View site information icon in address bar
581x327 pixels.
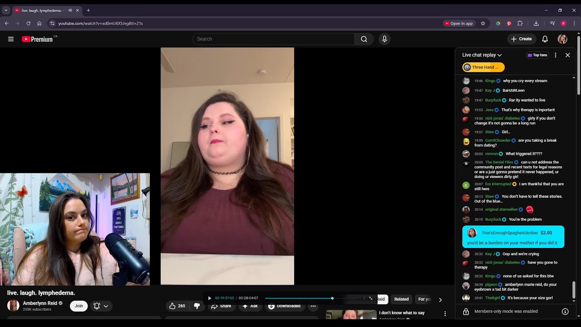52,23
